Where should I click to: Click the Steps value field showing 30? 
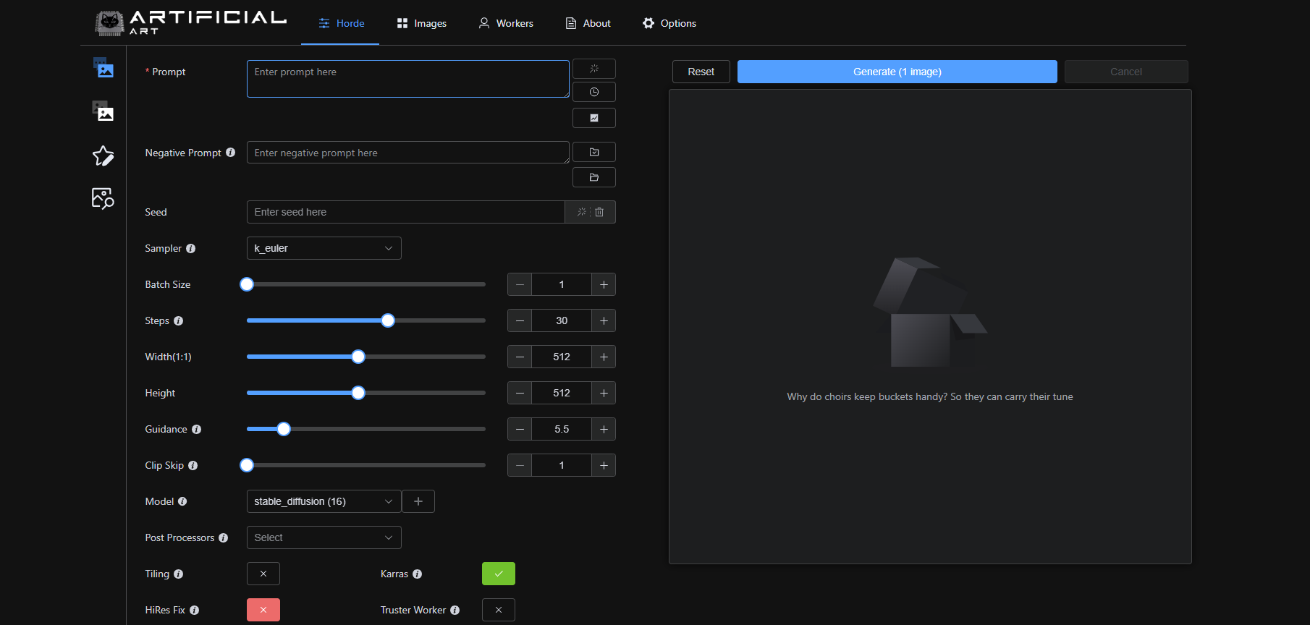562,320
